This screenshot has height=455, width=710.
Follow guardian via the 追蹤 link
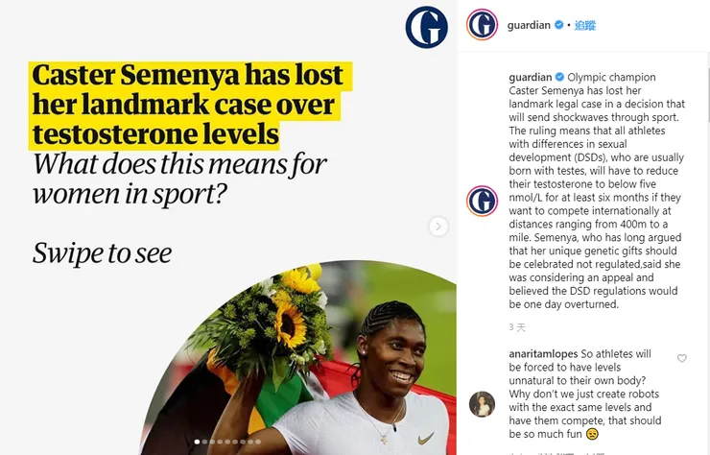584,26
